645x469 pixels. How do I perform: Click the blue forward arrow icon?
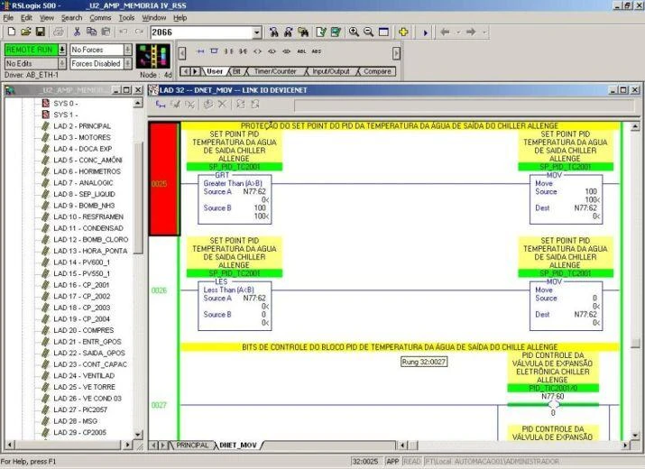(x=425, y=32)
